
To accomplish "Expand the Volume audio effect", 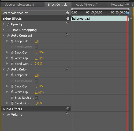I will [x=3, y=114].
